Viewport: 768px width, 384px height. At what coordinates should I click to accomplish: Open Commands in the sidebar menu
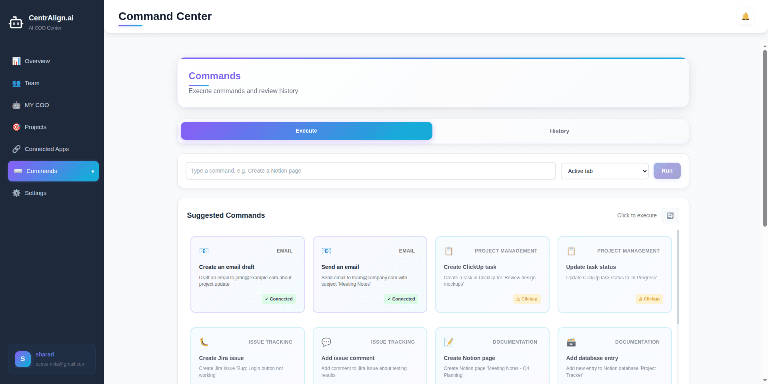(53, 171)
